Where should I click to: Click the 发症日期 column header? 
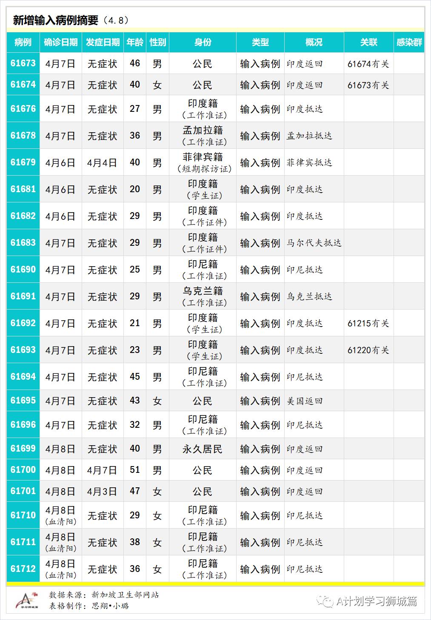point(103,43)
